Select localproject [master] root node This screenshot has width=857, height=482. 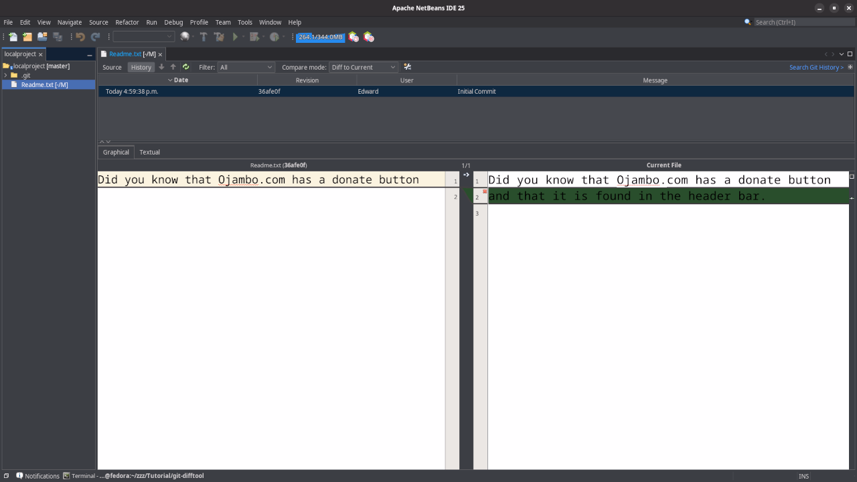pos(41,66)
